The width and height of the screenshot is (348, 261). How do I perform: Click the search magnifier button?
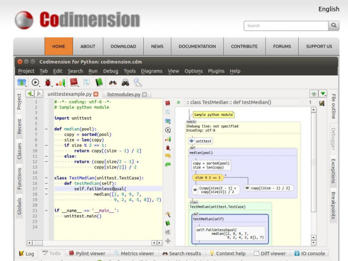(x=333, y=26)
